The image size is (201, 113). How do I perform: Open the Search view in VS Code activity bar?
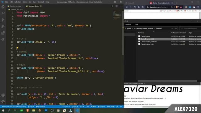[3, 13]
